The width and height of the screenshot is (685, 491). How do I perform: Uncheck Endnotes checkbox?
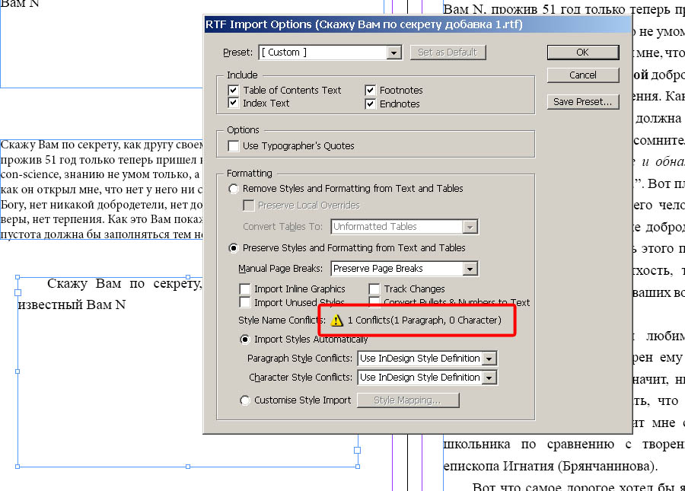tap(370, 104)
